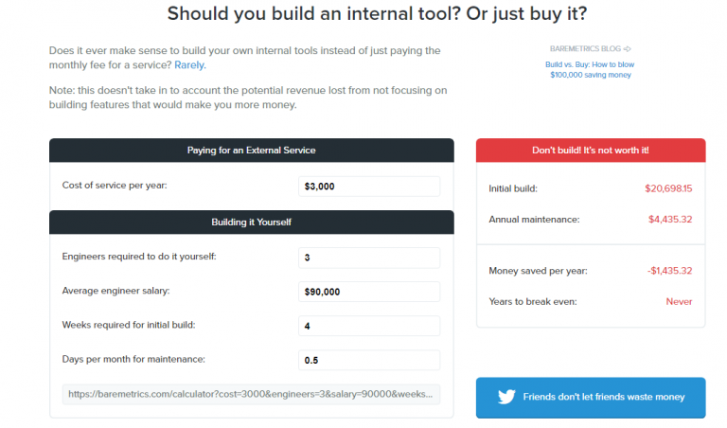
Task: Click the Money saved per year value
Action: click(x=670, y=271)
